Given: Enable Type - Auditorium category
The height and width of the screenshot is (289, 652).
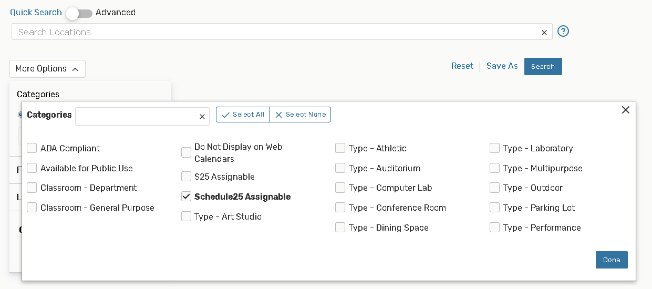Looking at the screenshot, I should 340,168.
